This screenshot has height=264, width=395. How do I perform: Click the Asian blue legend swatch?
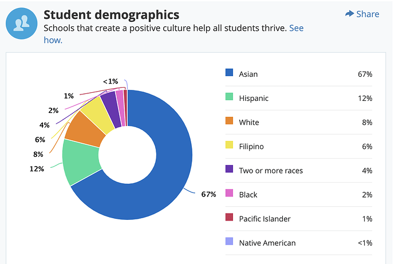230,73
